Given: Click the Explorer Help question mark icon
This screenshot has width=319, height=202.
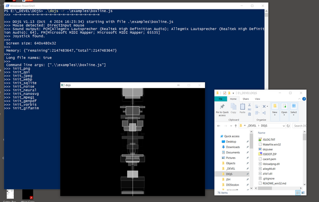Looking at the screenshot, I should (304, 99).
